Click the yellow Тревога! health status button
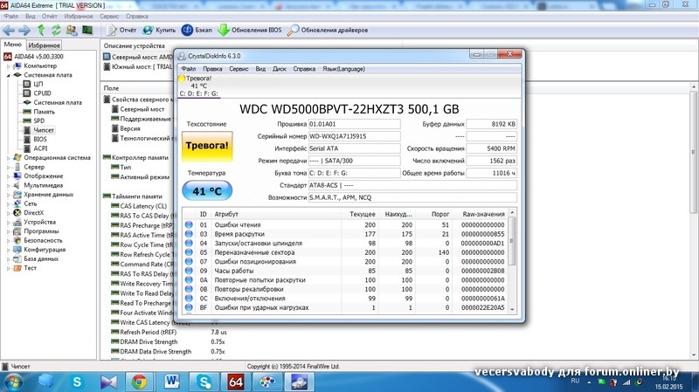 [x=208, y=145]
